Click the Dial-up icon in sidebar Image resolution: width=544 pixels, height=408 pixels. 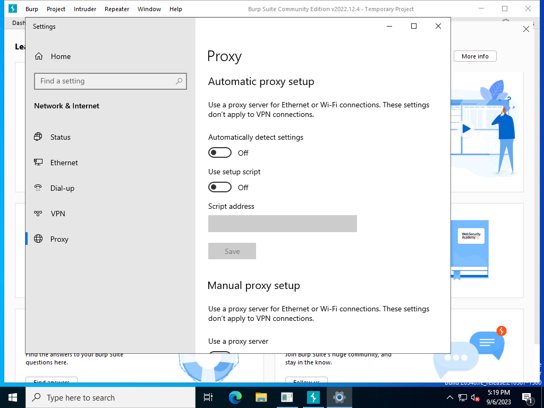click(x=38, y=188)
